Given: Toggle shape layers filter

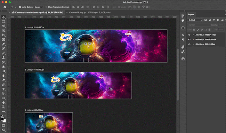Looking at the screenshot, I should pos(218,20).
